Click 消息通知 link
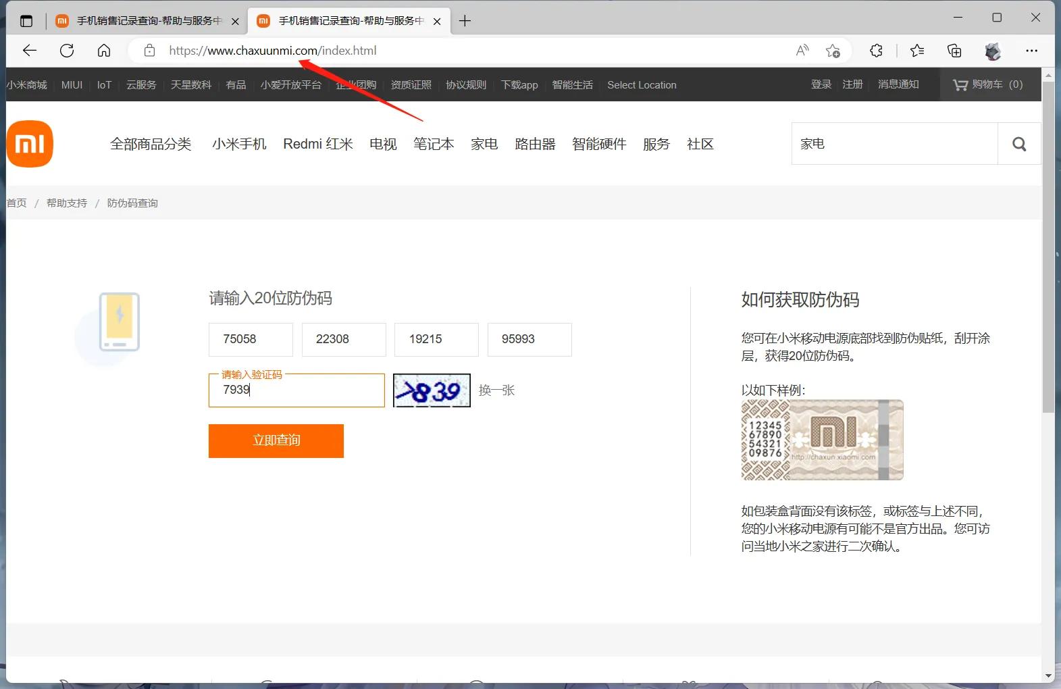1061x689 pixels. click(898, 84)
